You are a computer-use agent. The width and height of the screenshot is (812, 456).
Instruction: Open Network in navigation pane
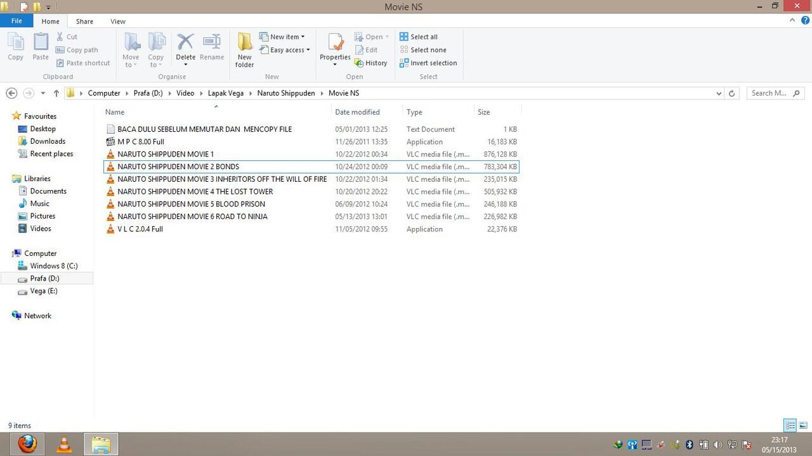click(x=37, y=315)
